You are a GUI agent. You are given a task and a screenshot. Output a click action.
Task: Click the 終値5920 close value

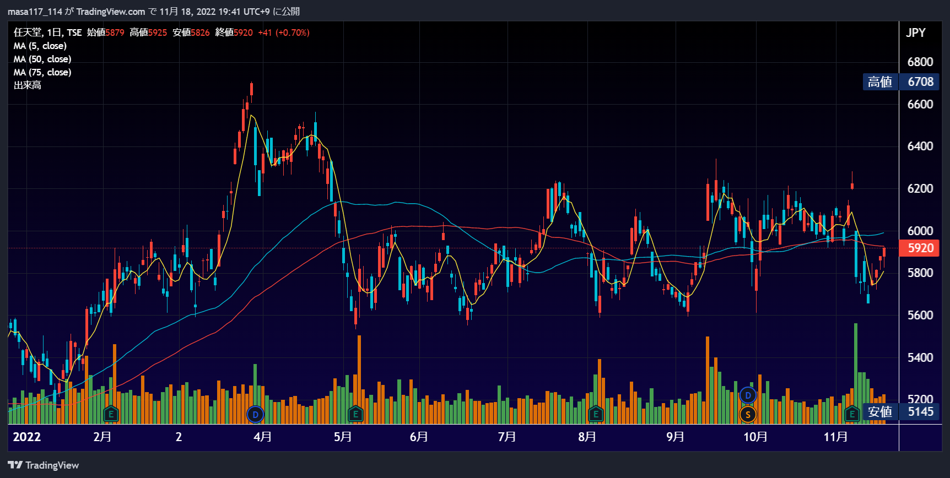pos(234,32)
